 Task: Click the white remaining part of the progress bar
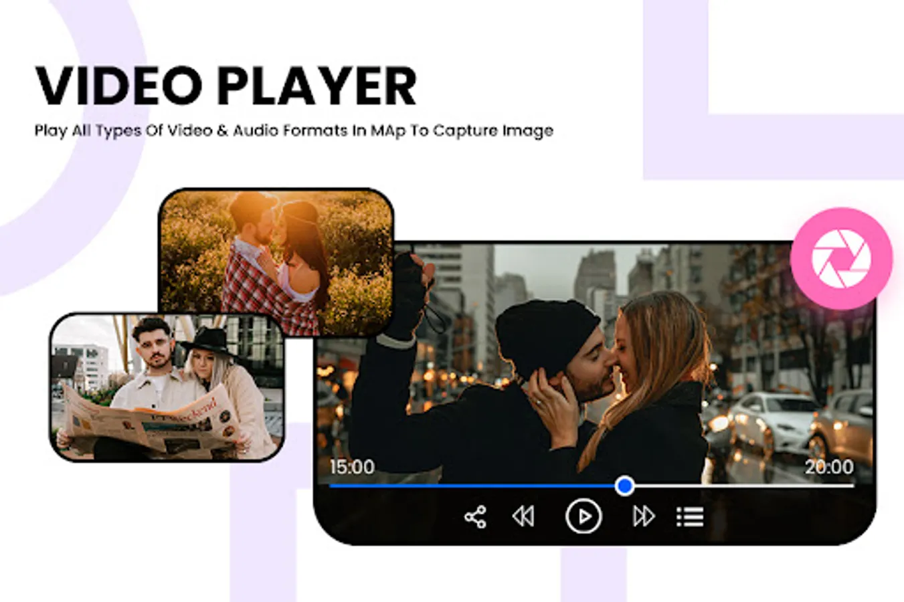[744, 486]
